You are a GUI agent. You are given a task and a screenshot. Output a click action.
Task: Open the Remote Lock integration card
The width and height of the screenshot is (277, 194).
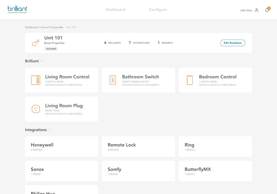pyautogui.click(x=138, y=147)
